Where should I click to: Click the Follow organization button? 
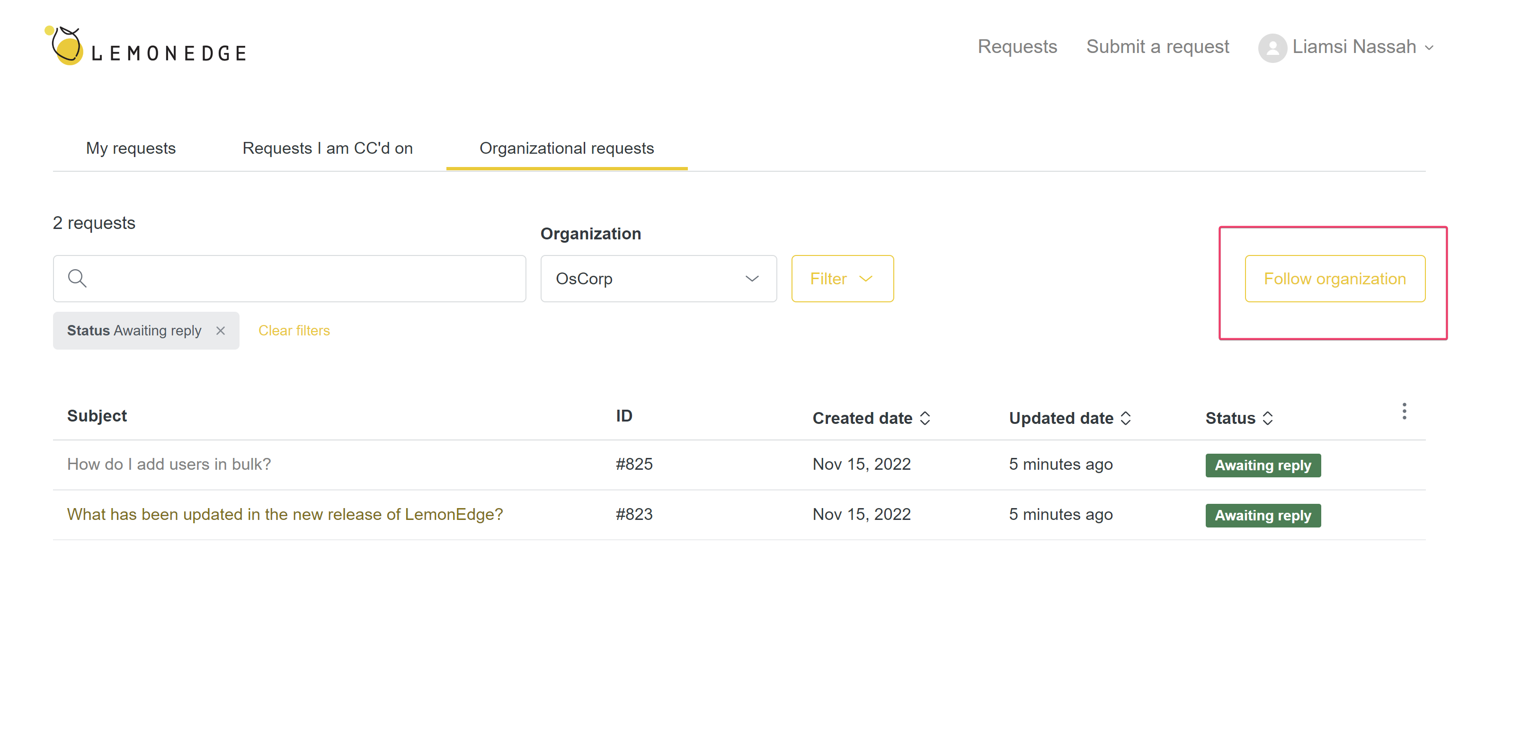click(x=1334, y=278)
